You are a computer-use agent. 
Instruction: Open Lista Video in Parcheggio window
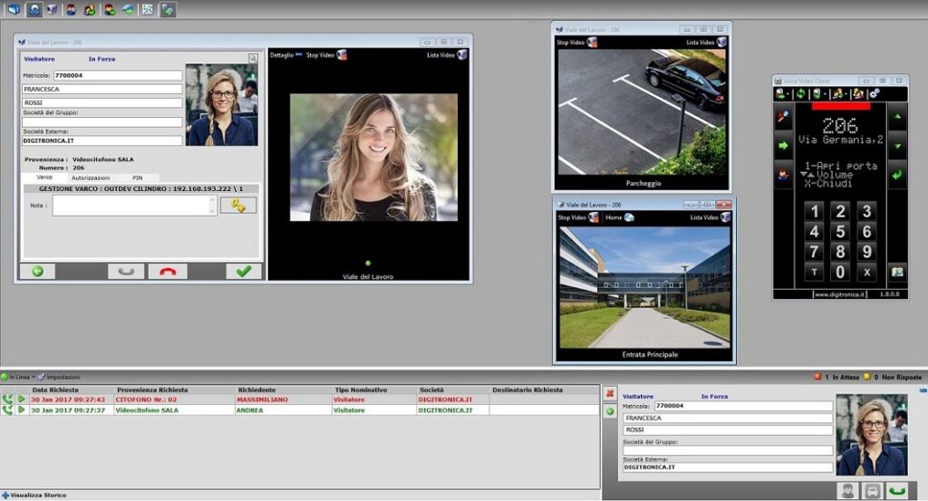point(706,43)
